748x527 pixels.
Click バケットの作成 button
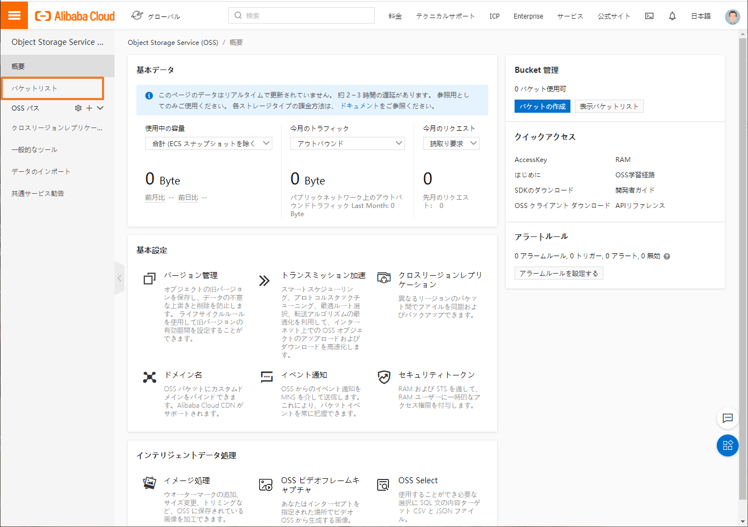(x=543, y=106)
